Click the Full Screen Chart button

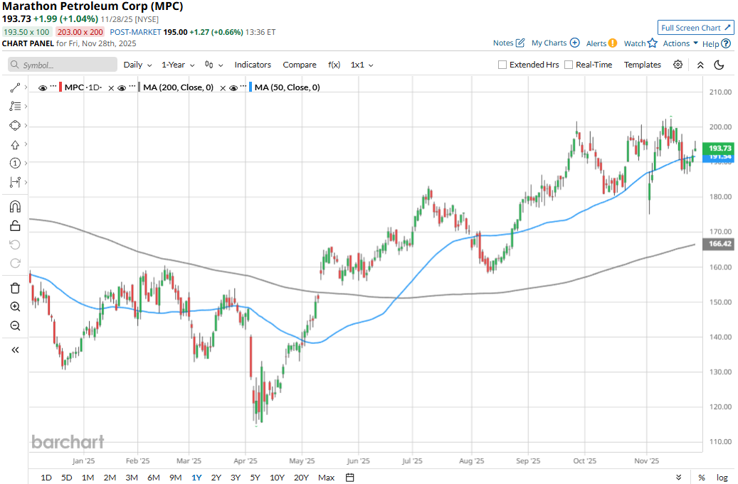(x=695, y=28)
